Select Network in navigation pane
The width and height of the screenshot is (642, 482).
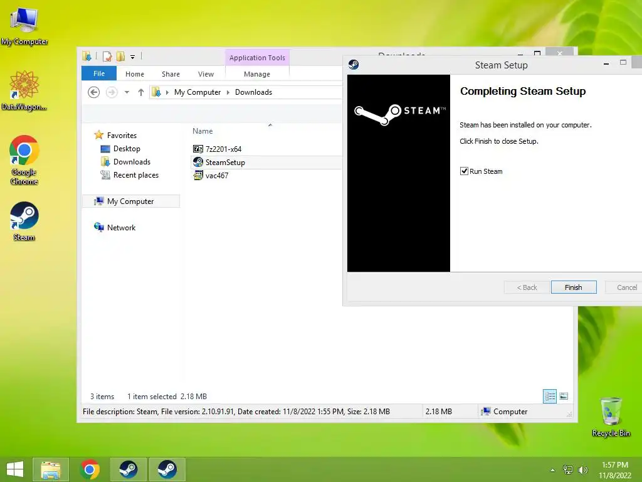click(121, 227)
